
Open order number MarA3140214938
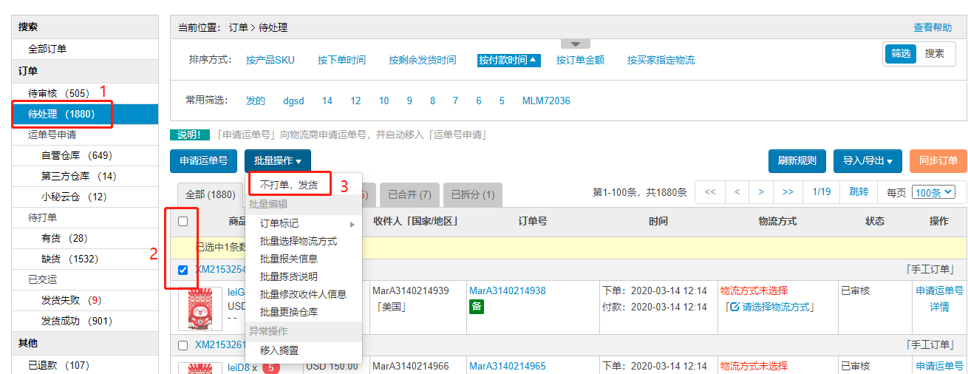[507, 290]
